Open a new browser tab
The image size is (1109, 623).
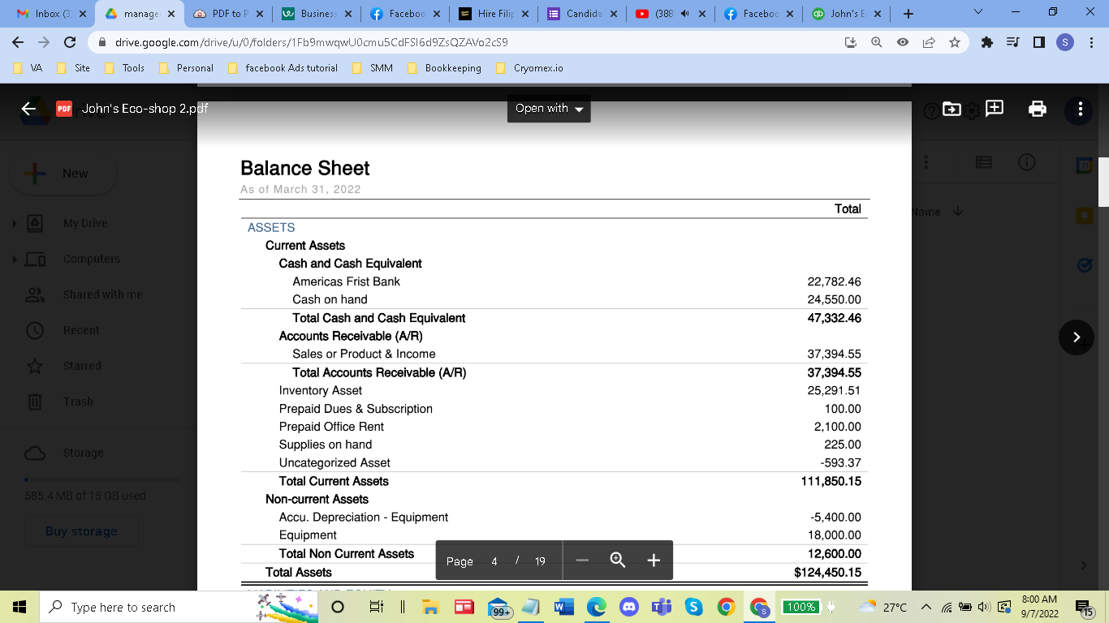pyautogui.click(x=908, y=14)
